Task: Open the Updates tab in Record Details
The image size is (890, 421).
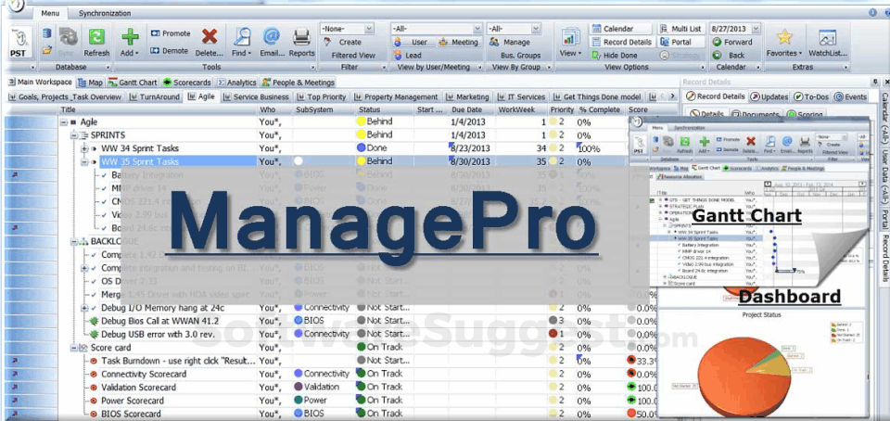Action: [769, 96]
